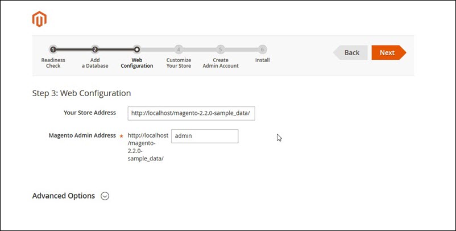Select the Web Configuration step label

(x=137, y=63)
